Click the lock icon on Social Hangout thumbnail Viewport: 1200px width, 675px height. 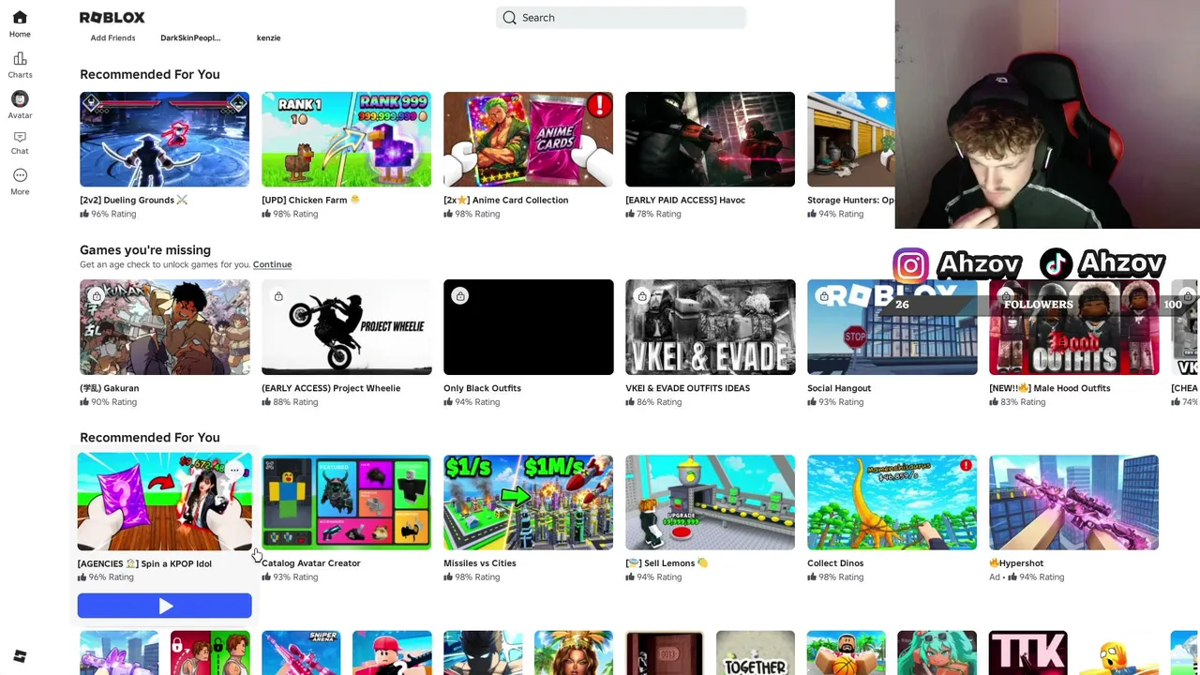(x=824, y=296)
